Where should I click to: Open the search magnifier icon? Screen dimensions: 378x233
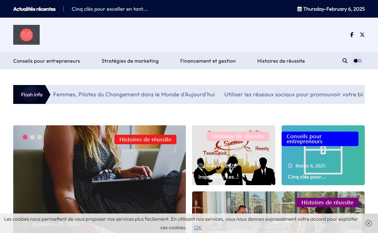point(345,61)
